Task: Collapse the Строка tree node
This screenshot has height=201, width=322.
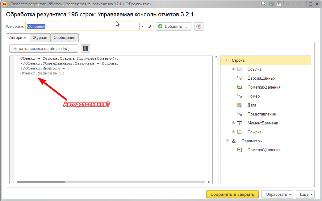Action: pos(228,60)
